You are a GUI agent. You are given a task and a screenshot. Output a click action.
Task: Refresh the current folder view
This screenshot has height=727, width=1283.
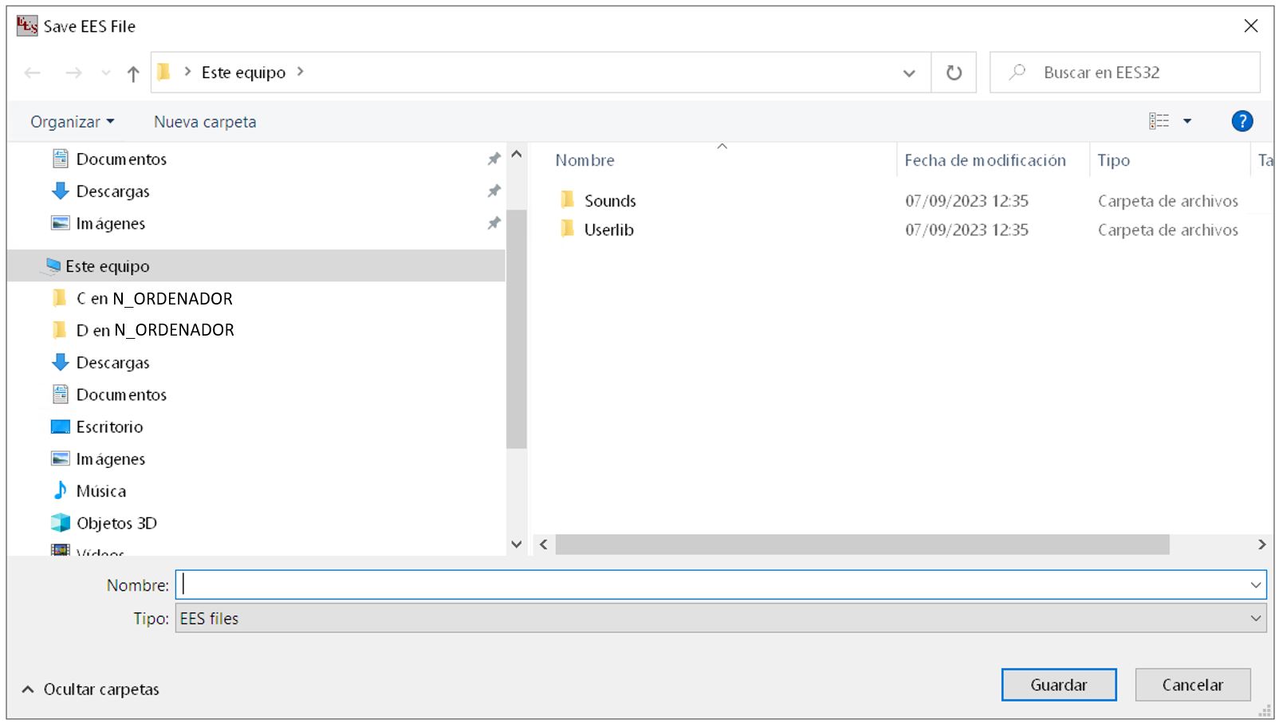[x=954, y=73]
